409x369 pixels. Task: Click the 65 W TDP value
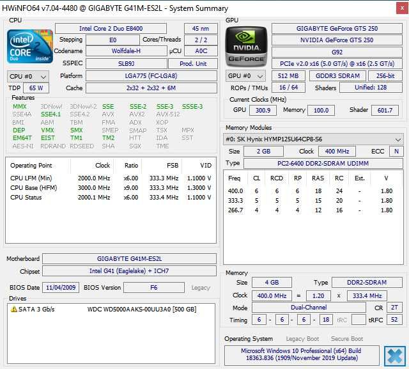[36, 88]
